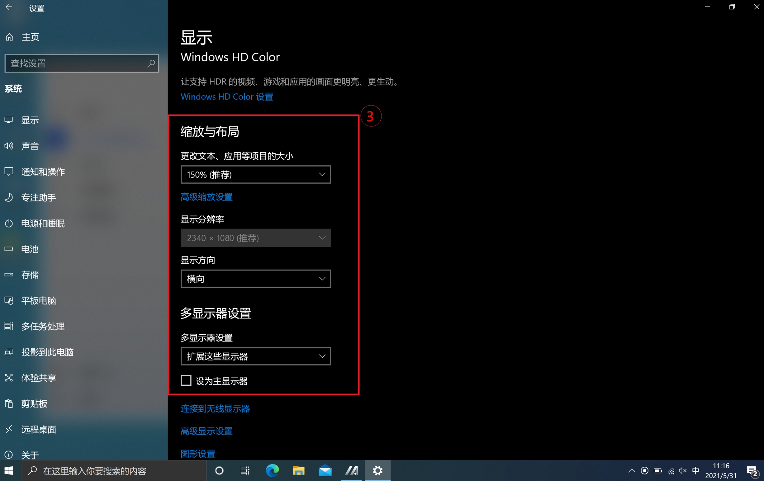The width and height of the screenshot is (764, 481).
Task: Click the 缩放与布局 heading
Action: (210, 131)
